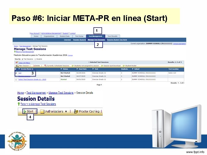Viewport: 207px width, 155px height.
Task: Open the Home tab
Action: coord(36,36)
